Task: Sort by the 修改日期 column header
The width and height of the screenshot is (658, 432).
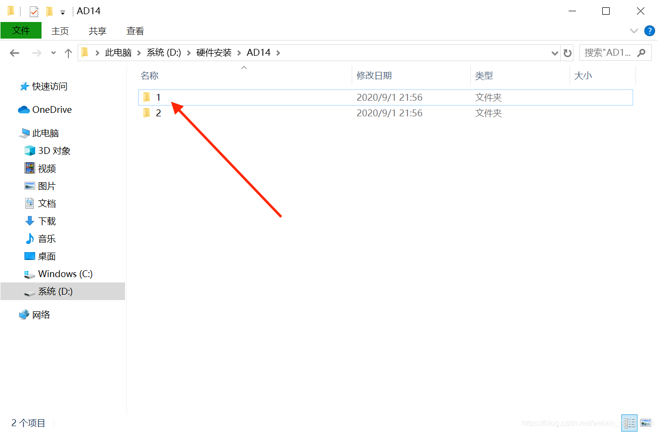Action: coord(374,75)
